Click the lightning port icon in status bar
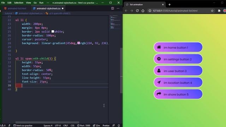This screenshot has height=127, width=226. 10,126
